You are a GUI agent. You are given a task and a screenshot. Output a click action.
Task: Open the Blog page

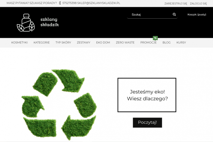[x=166, y=43]
